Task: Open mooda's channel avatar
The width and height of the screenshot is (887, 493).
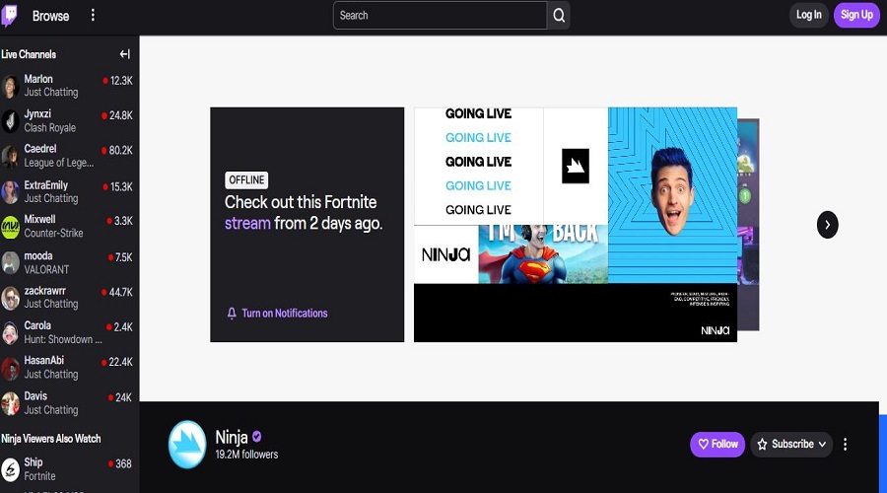Action: tap(10, 262)
